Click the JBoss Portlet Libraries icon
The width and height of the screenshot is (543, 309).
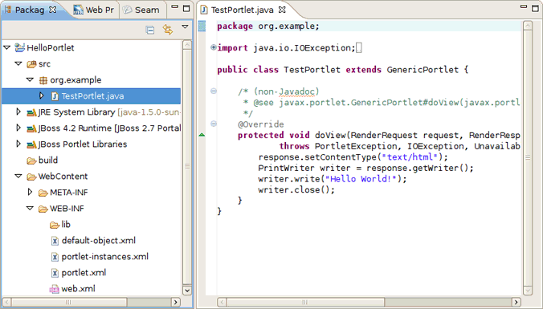(31, 144)
